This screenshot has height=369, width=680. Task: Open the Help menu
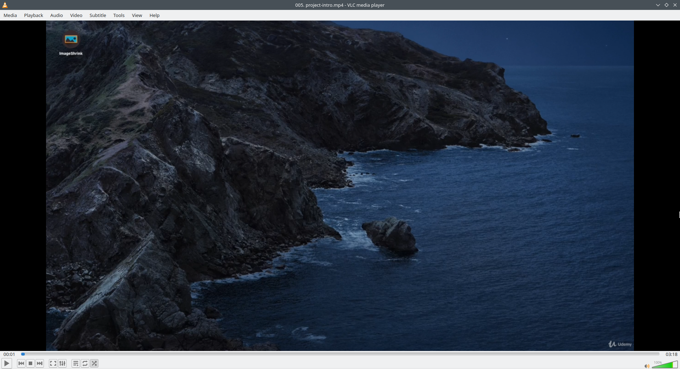(x=154, y=15)
